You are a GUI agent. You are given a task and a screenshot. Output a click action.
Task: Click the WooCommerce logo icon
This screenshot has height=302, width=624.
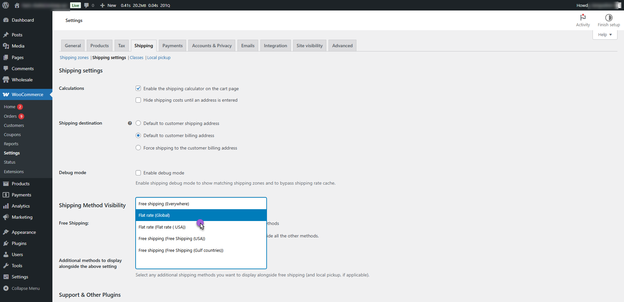click(x=6, y=94)
